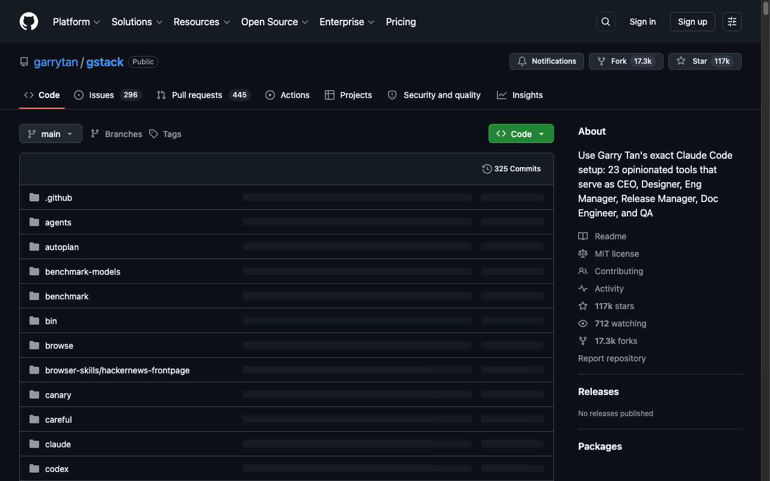Open the Pull requests tab

point(203,95)
